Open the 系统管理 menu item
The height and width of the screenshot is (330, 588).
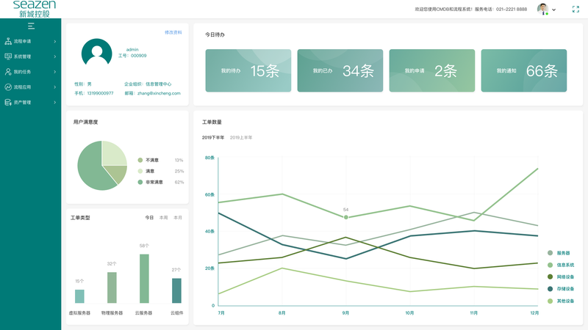pyautogui.click(x=30, y=56)
